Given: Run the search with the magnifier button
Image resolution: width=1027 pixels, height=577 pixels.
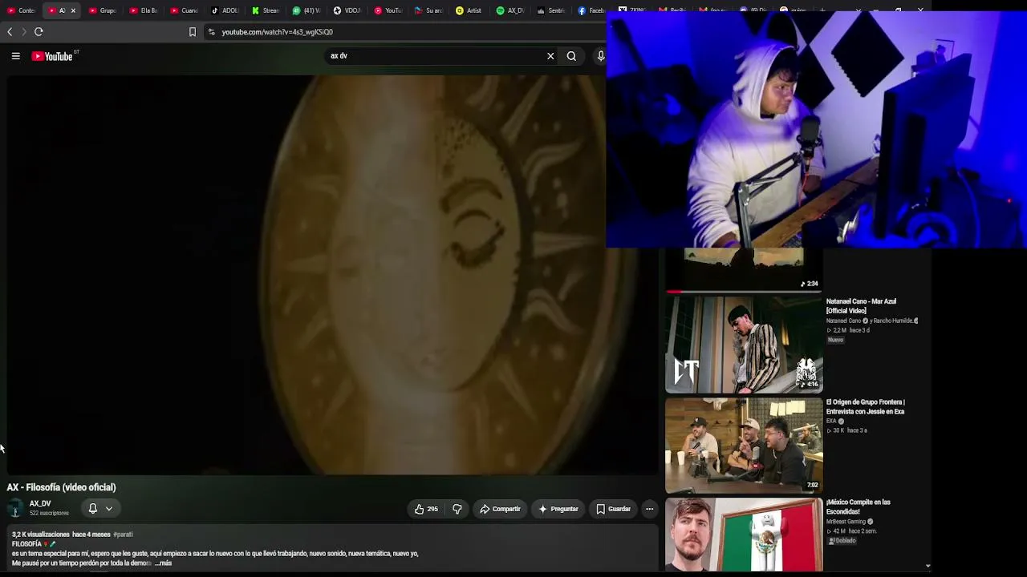Looking at the screenshot, I should [571, 56].
